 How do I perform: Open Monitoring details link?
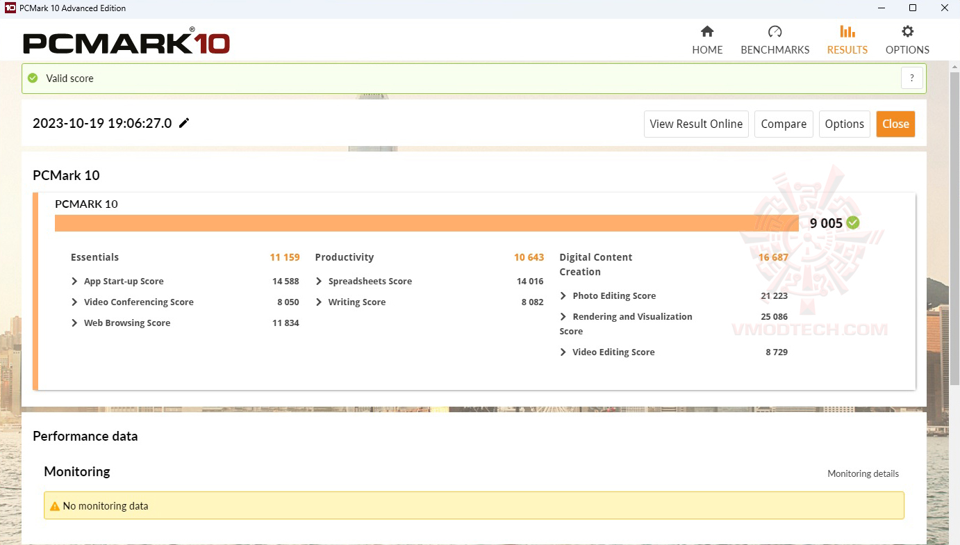pyautogui.click(x=863, y=473)
